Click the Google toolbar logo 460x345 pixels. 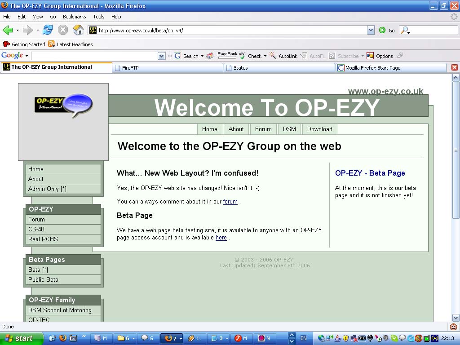(12, 55)
